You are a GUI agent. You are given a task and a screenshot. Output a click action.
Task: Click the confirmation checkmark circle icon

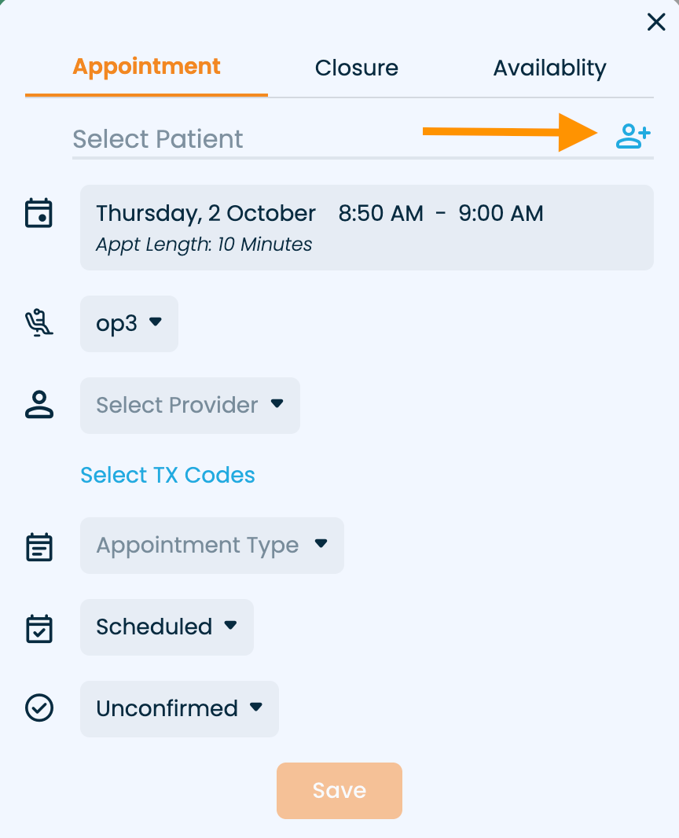tap(39, 708)
